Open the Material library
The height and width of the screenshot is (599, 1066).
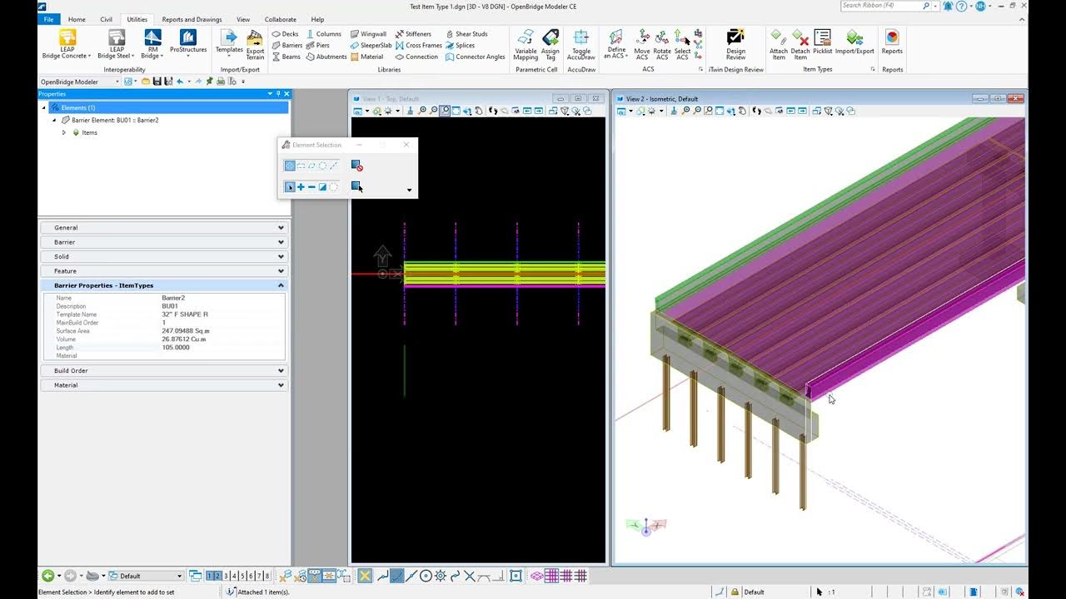click(366, 57)
